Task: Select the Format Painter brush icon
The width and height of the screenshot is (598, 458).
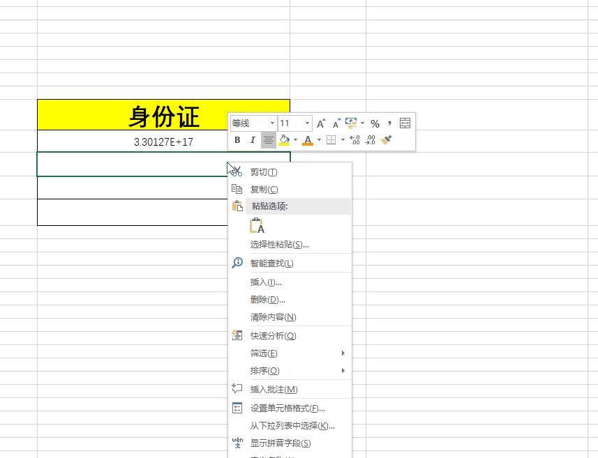Action: [x=386, y=139]
